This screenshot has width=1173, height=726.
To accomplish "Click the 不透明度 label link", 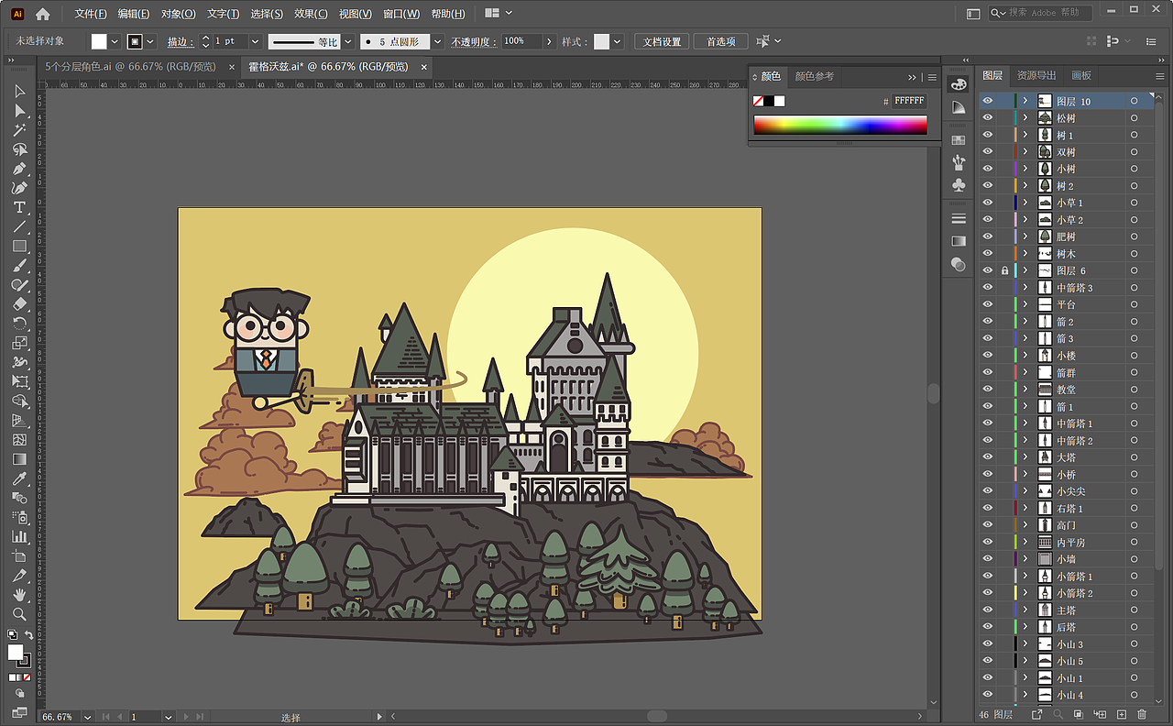I will tap(474, 42).
